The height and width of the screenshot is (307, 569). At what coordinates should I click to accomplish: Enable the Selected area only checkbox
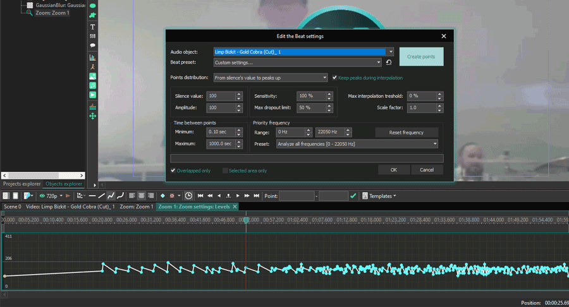point(225,171)
